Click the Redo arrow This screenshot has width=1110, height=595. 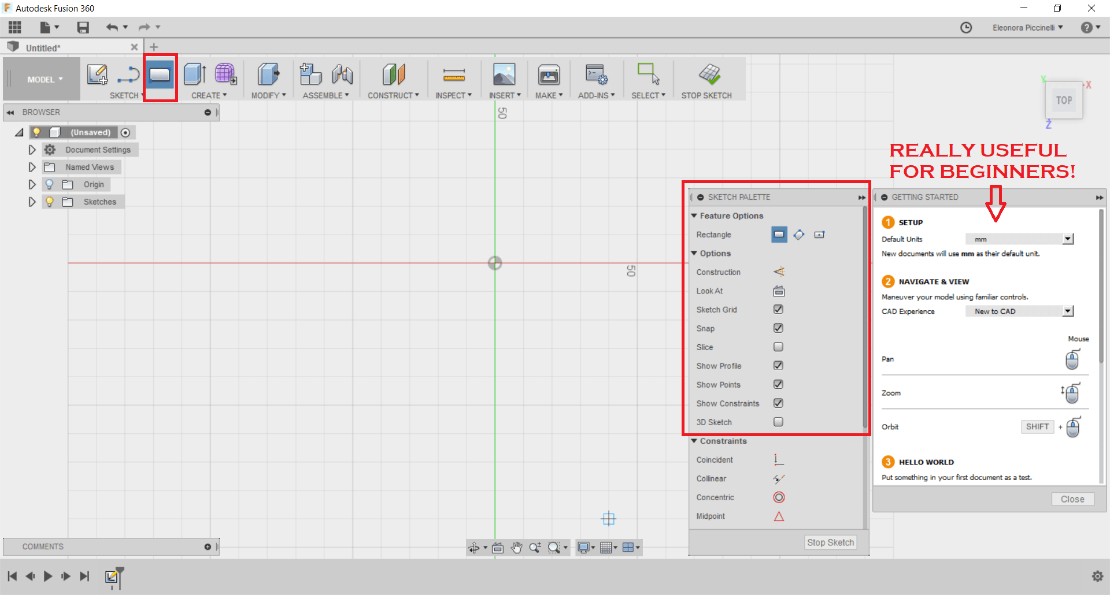(x=144, y=27)
